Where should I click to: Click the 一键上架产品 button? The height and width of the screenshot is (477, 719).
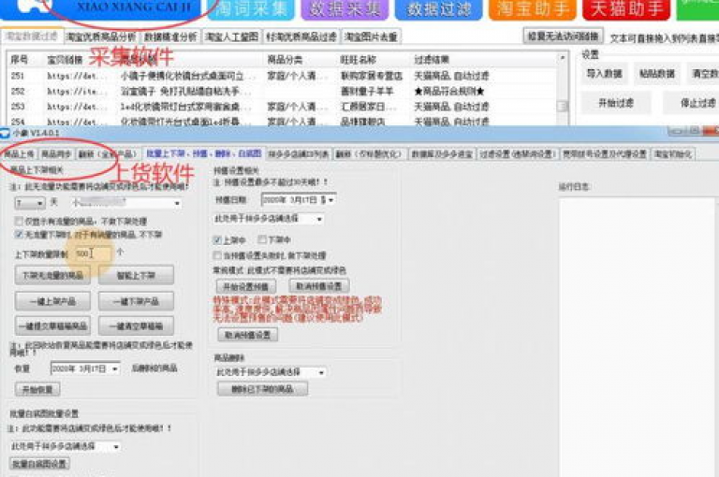tap(52, 301)
